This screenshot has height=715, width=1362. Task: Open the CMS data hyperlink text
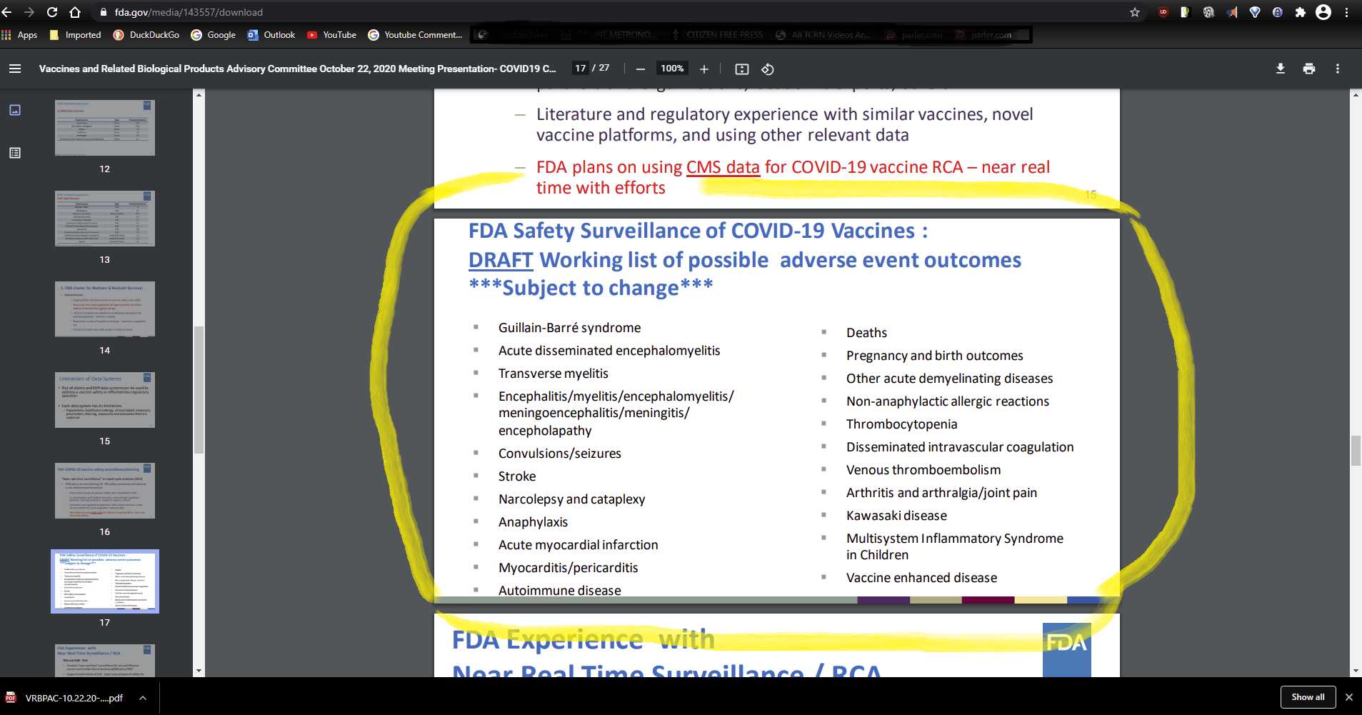(x=723, y=167)
